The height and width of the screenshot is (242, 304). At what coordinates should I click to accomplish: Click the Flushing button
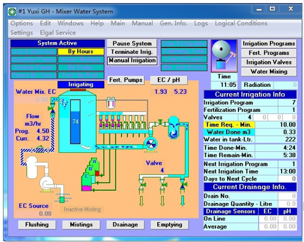tap(37, 225)
